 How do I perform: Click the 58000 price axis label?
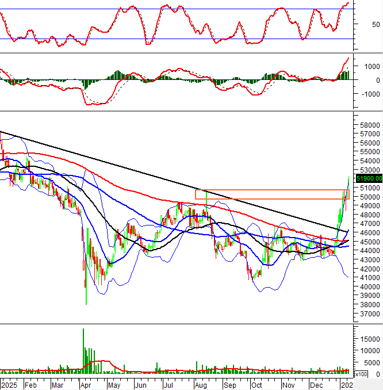pyautogui.click(x=366, y=125)
